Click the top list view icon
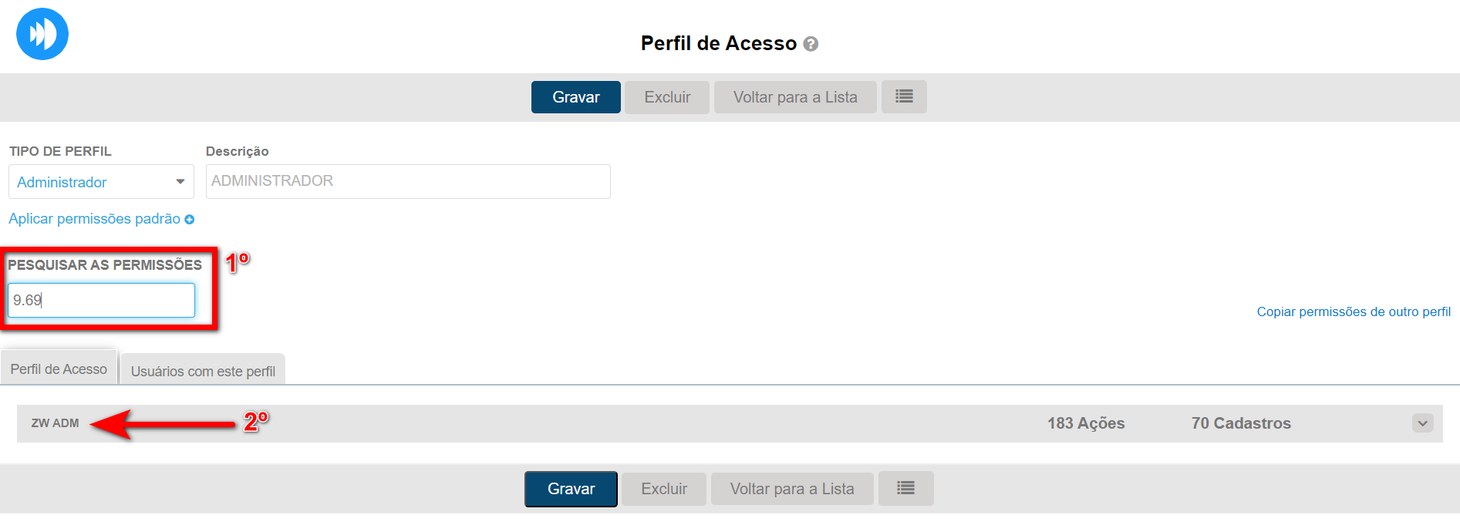Screen dimensions: 1460x532 (x=904, y=97)
